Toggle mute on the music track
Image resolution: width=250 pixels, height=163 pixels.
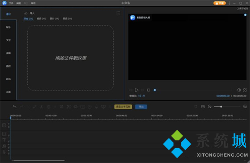(x=9, y=145)
